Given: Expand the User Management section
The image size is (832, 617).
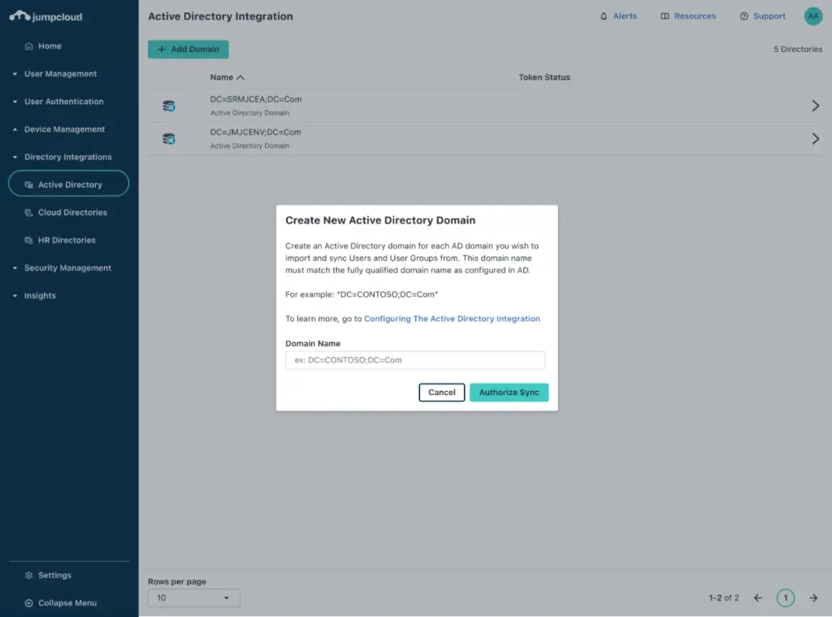Looking at the screenshot, I should point(60,74).
